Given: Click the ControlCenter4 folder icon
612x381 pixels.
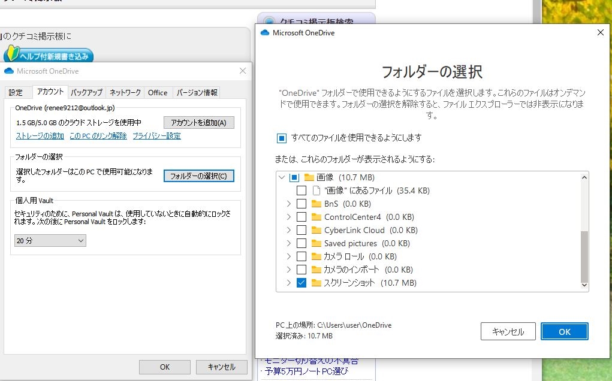Looking at the screenshot, I should click(316, 217).
